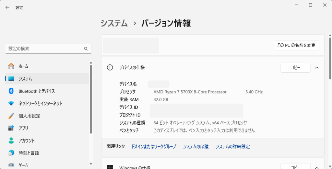Go back with the arrow icon
The image size is (332, 169).
click(7, 8)
